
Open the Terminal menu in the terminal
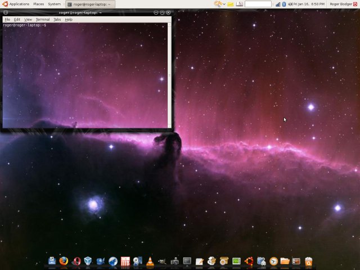pos(43,20)
